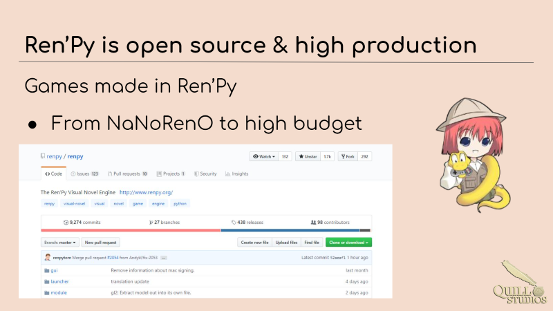The height and width of the screenshot is (311, 553).
Task: Click the Create new file button
Action: 254,243
